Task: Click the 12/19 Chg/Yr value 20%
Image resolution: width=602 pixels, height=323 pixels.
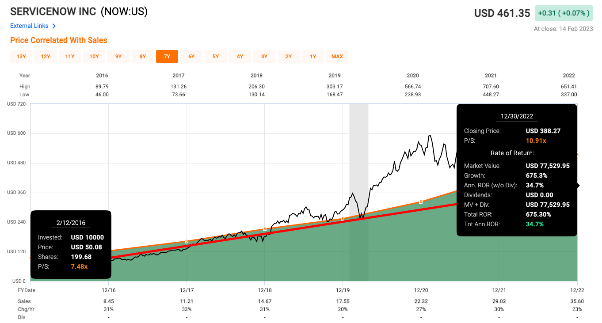Action: (343, 309)
